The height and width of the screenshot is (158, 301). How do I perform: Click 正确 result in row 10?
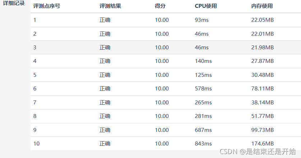coord(105,143)
